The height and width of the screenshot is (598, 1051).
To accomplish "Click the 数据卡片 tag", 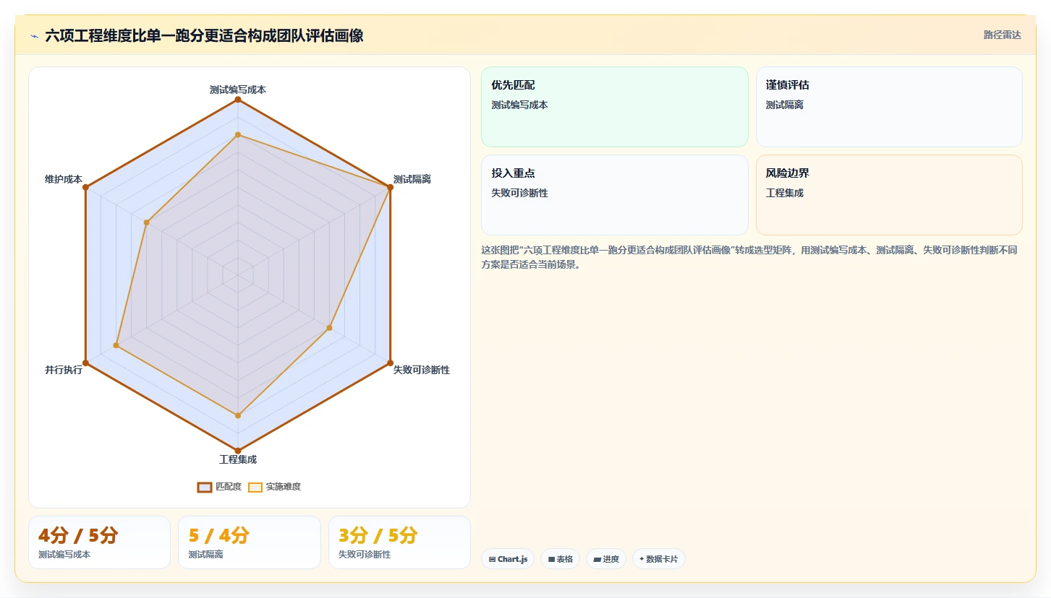I will (x=659, y=559).
